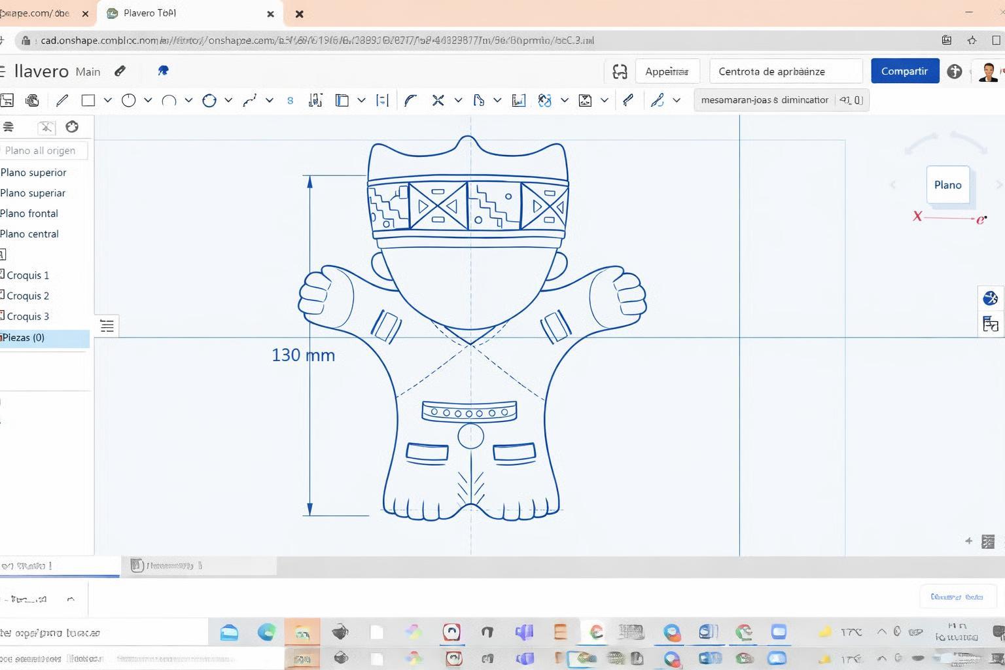Open the Trim tool dropdown arrow

pyautogui.click(x=458, y=100)
